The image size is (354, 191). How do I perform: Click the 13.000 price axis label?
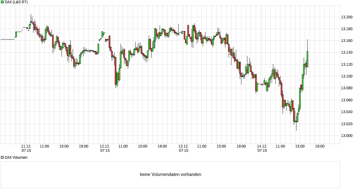(x=346, y=135)
